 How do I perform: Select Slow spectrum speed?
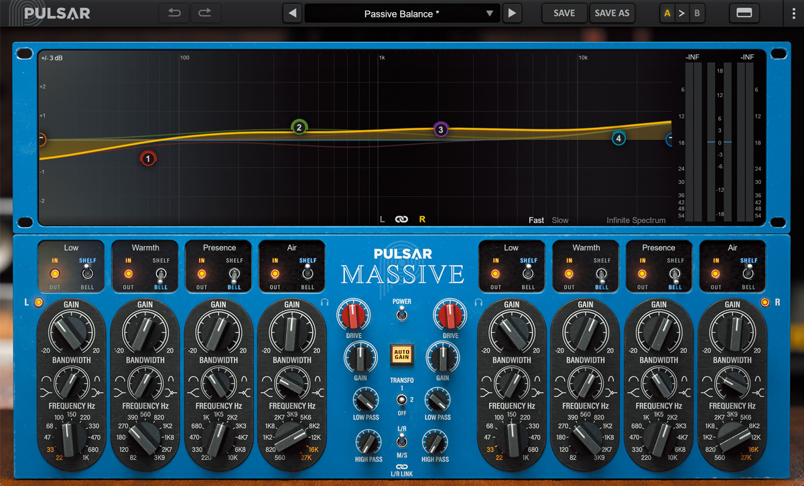(560, 220)
